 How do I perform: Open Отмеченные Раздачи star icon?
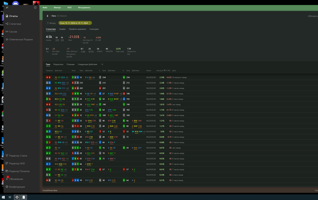point(6,39)
